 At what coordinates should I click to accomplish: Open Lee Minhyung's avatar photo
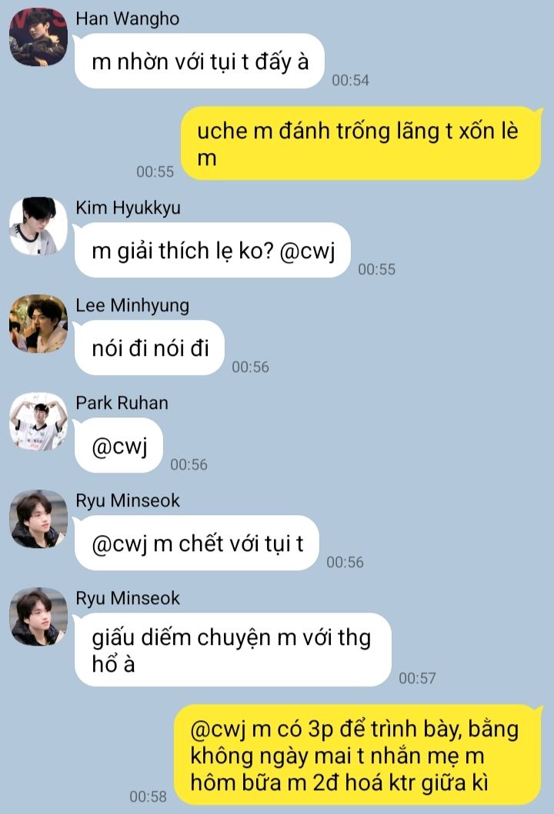(x=38, y=324)
